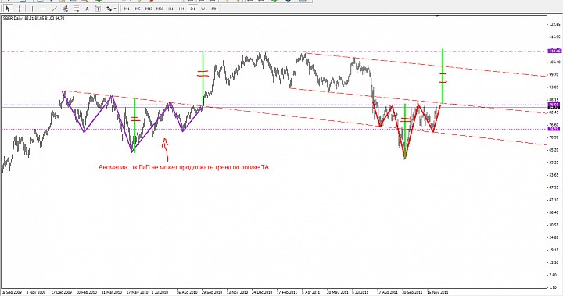Activate the text 'A' tool

click(x=87, y=9)
